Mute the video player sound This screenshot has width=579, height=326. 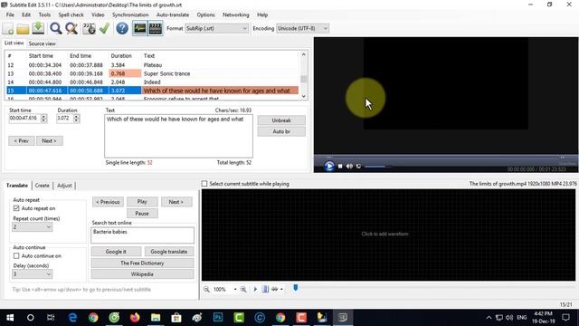tap(349, 167)
